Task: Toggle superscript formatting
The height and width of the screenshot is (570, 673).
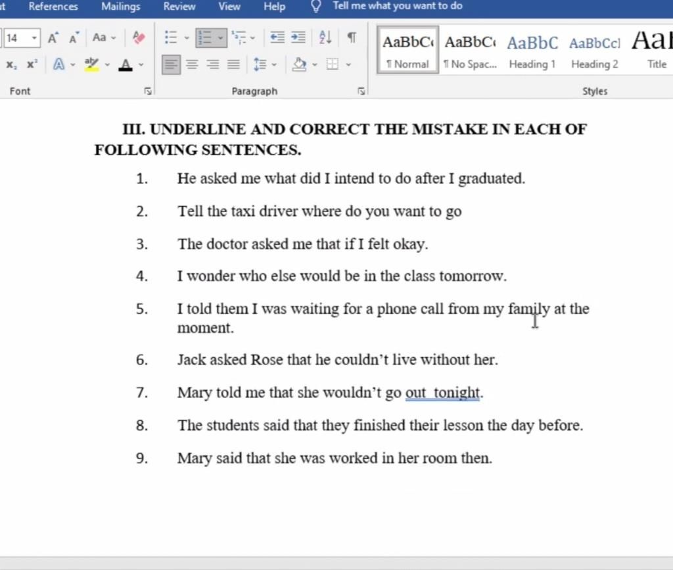Action: 32,65
